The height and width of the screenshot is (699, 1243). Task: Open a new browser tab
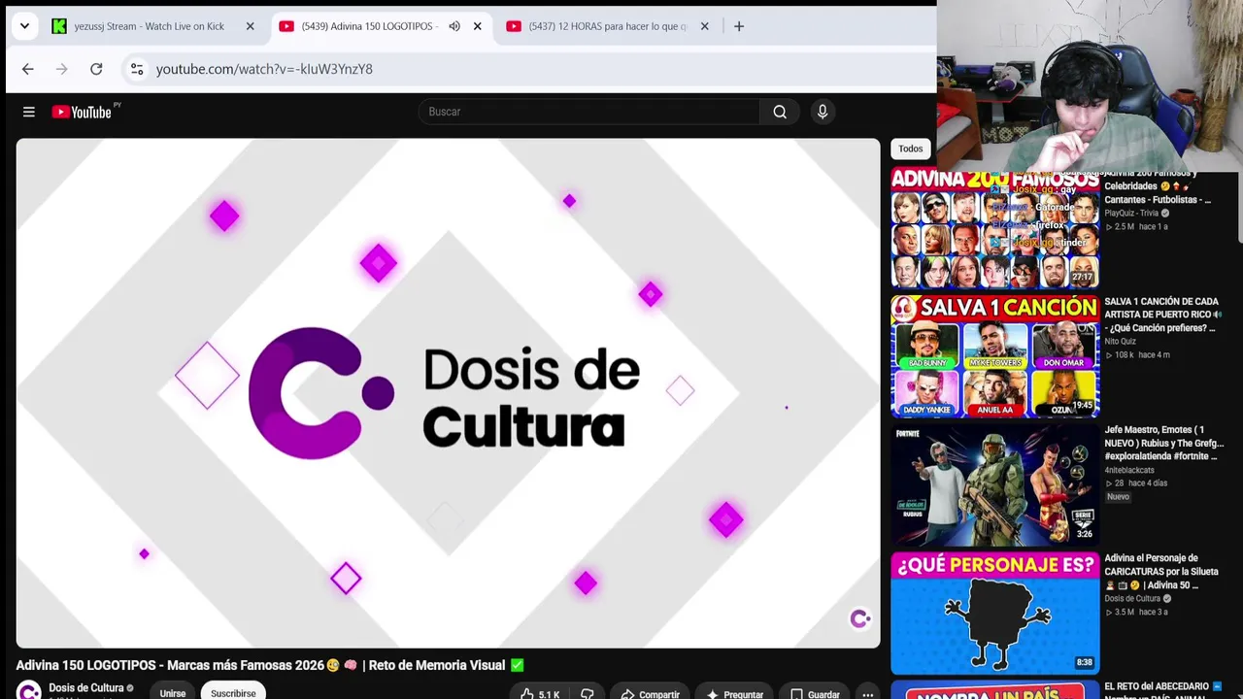[x=739, y=26]
